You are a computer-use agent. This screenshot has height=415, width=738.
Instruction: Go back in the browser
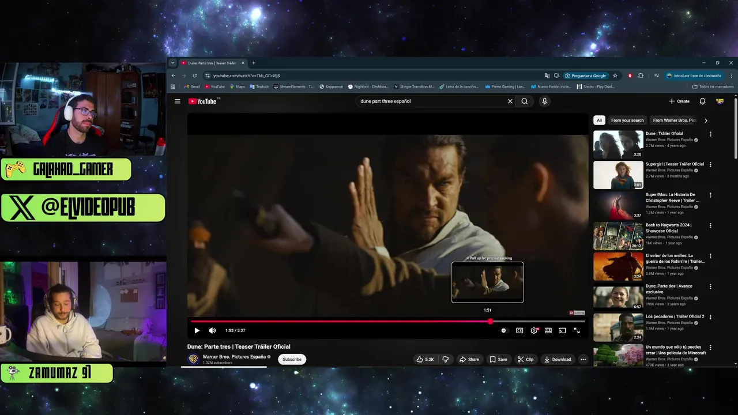click(x=173, y=76)
